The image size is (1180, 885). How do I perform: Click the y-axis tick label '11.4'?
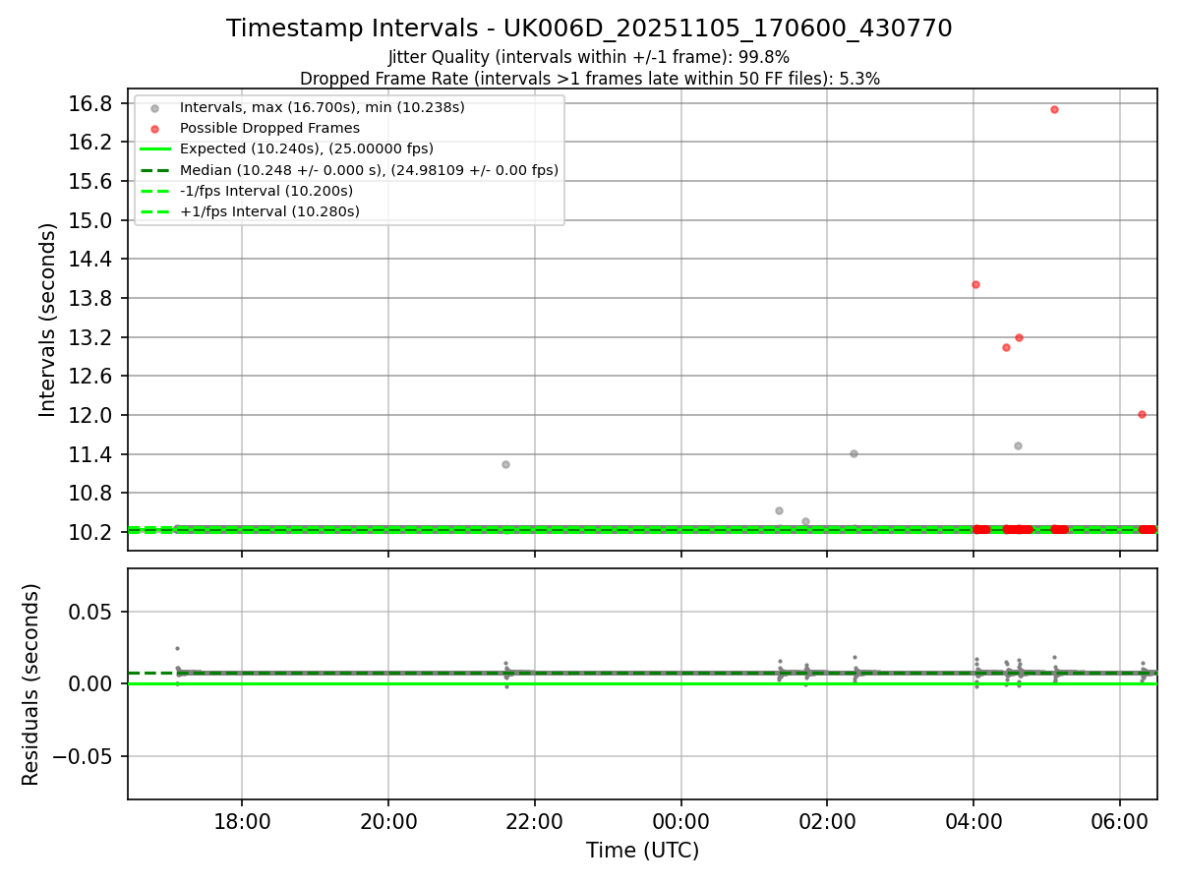91,454
